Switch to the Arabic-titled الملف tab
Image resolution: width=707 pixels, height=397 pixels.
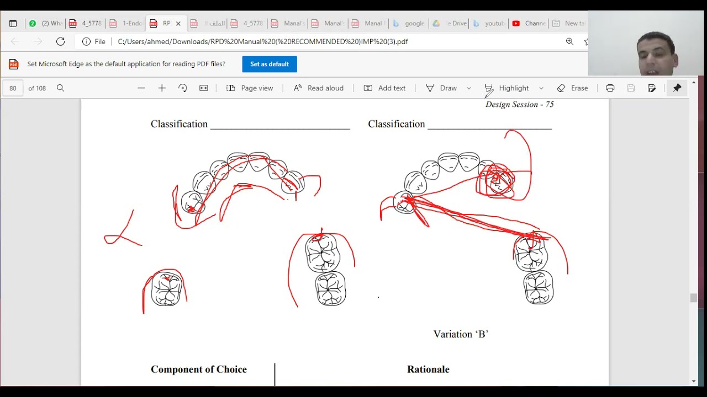coord(207,23)
